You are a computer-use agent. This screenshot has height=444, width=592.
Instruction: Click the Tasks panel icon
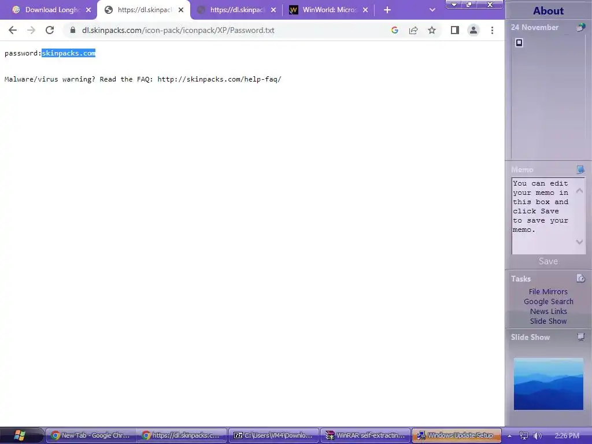580,278
